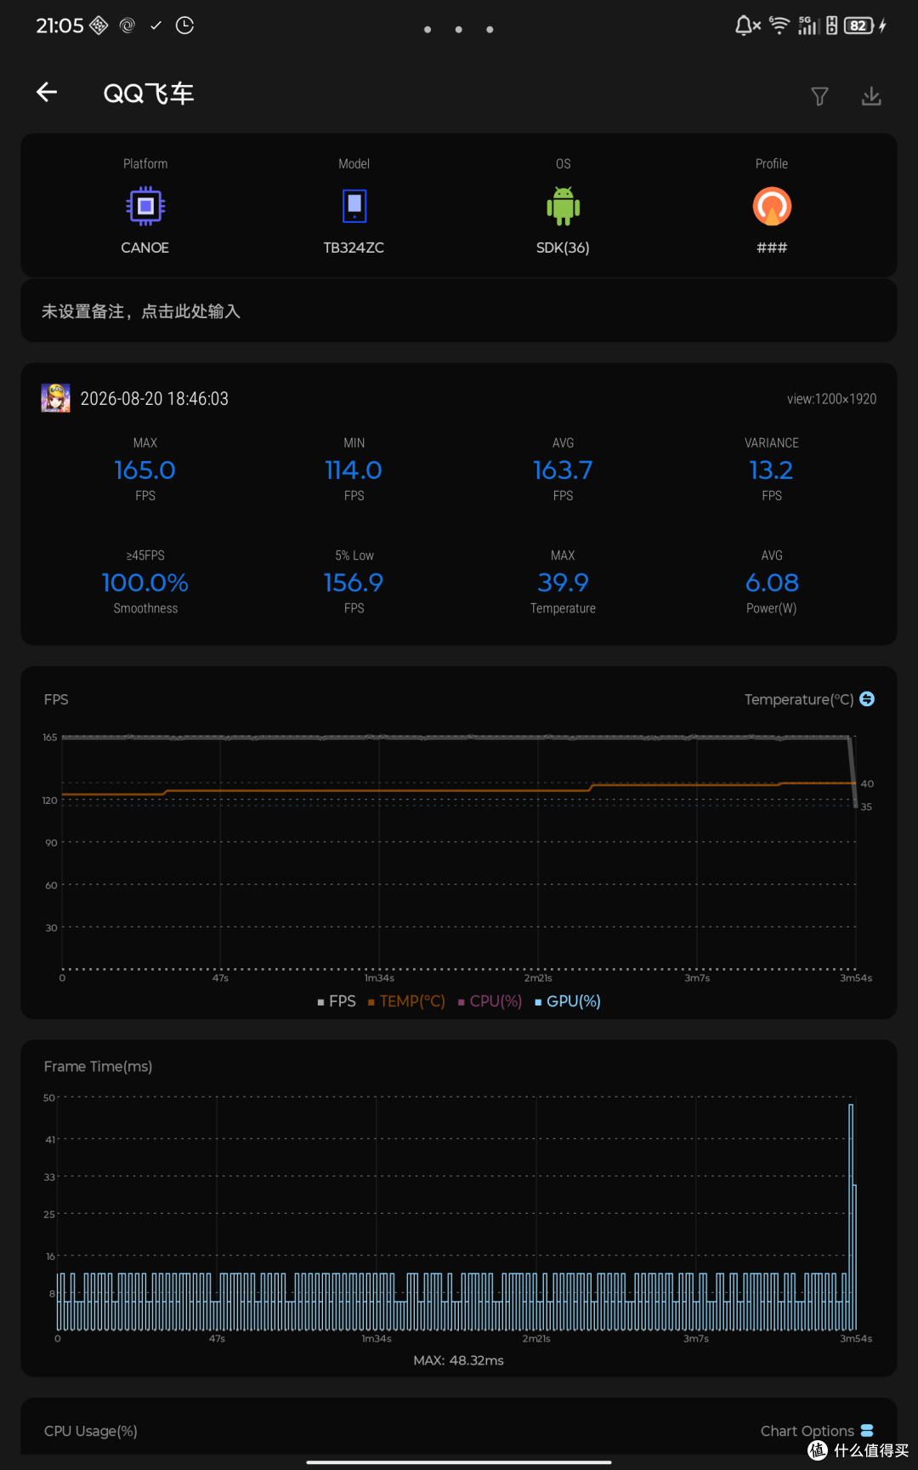Tap the CPU Usage(%) heading
The width and height of the screenshot is (918, 1470).
tap(91, 1431)
